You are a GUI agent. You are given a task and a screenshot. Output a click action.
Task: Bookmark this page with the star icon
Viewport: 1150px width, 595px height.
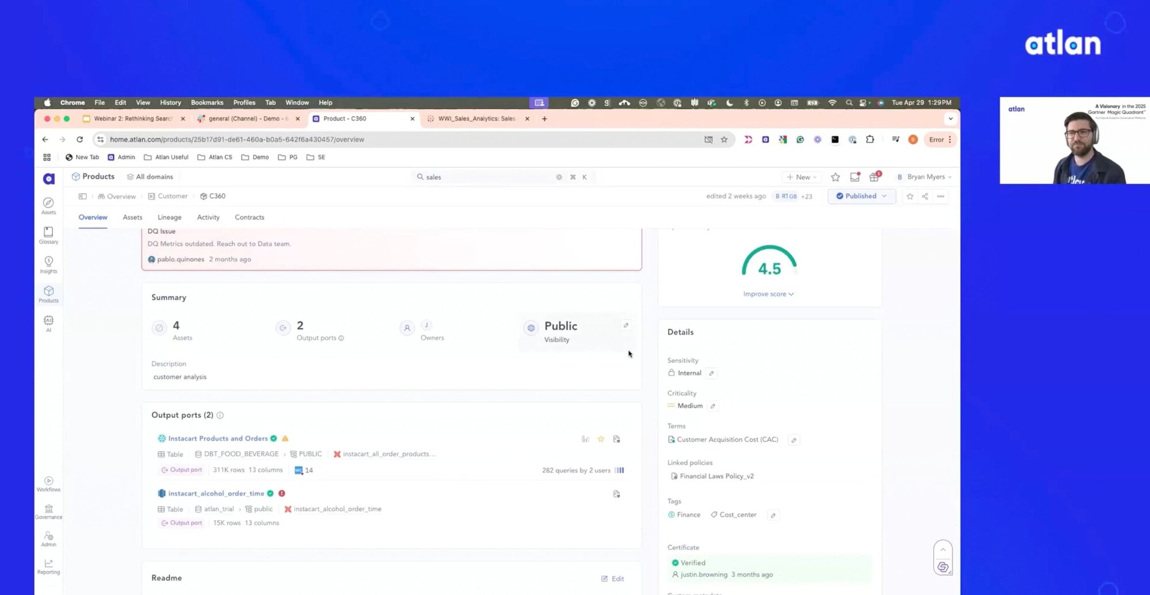(724, 139)
